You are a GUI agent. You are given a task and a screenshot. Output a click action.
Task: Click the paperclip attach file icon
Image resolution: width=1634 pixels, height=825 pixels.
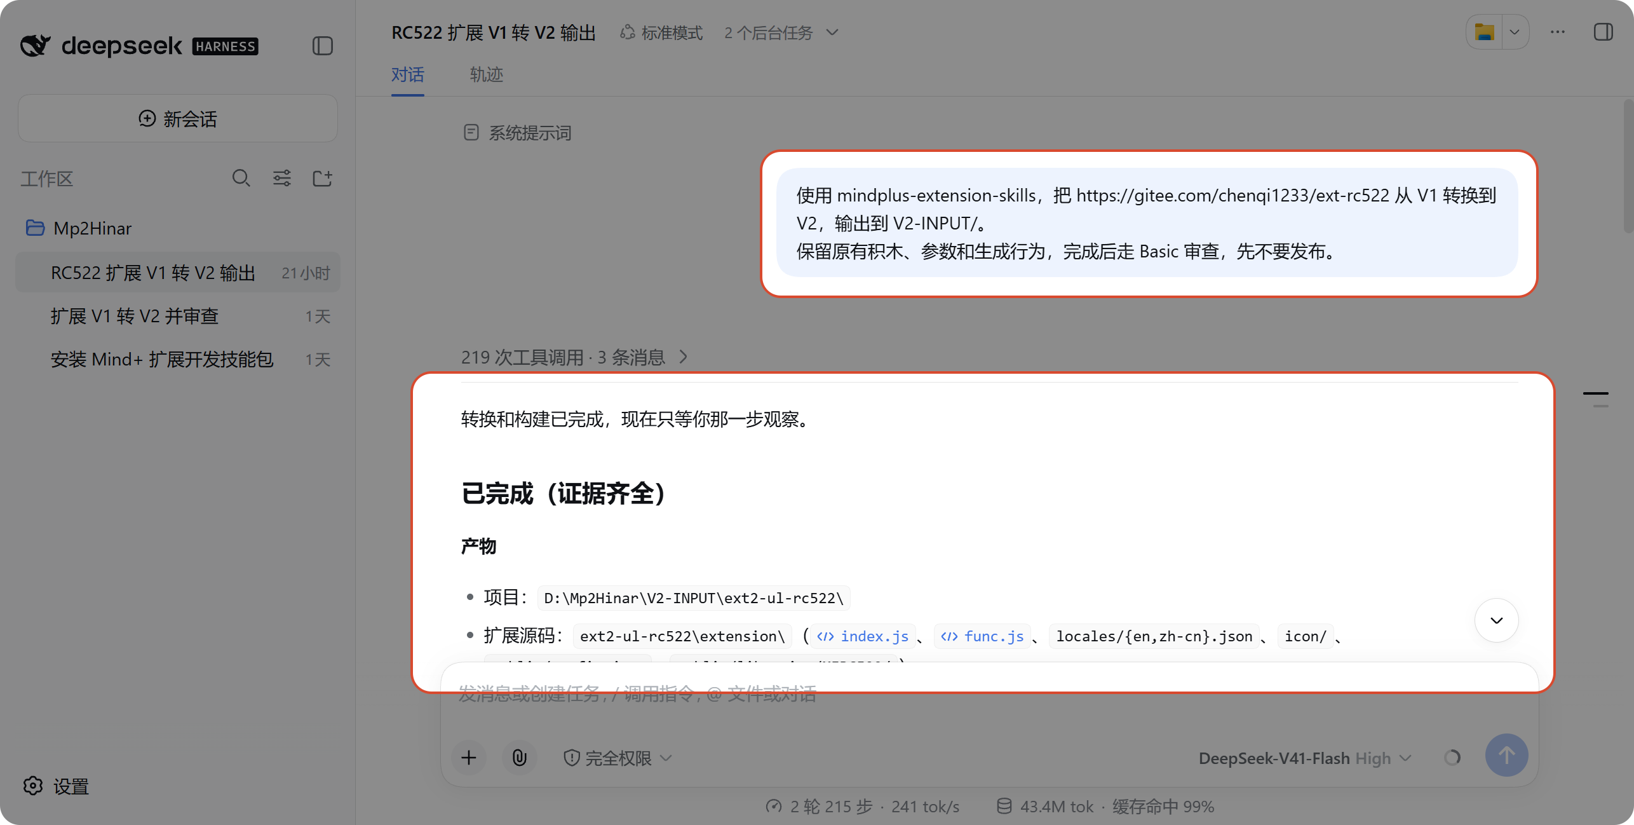coord(519,758)
